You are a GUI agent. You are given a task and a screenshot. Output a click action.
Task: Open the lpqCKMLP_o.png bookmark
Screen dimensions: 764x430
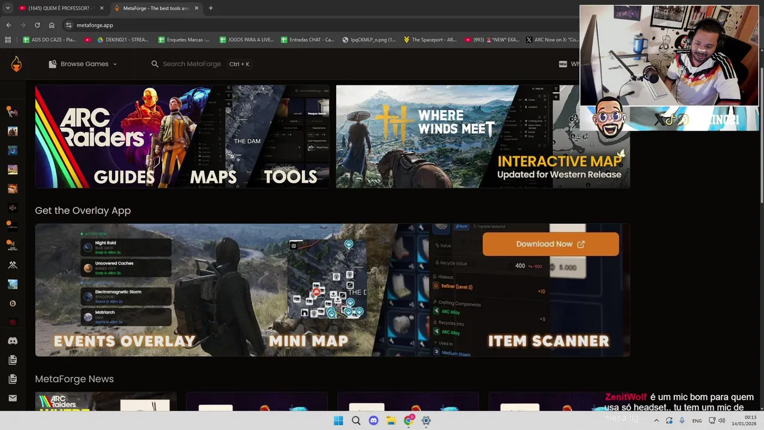369,40
